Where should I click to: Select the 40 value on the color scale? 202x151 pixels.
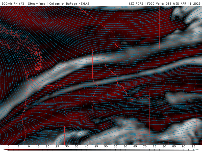(x=86, y=146)
